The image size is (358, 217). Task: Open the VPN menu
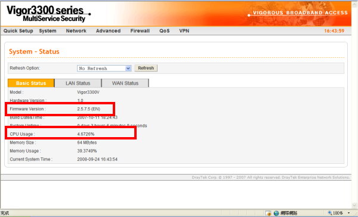(184, 31)
